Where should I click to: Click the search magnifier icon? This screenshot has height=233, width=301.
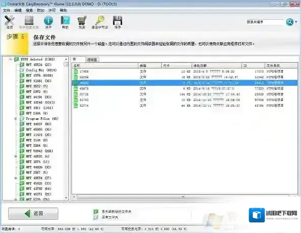pos(290,22)
